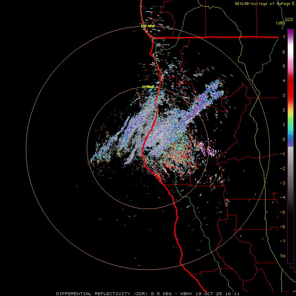Click the TH threshold label

point(283,256)
